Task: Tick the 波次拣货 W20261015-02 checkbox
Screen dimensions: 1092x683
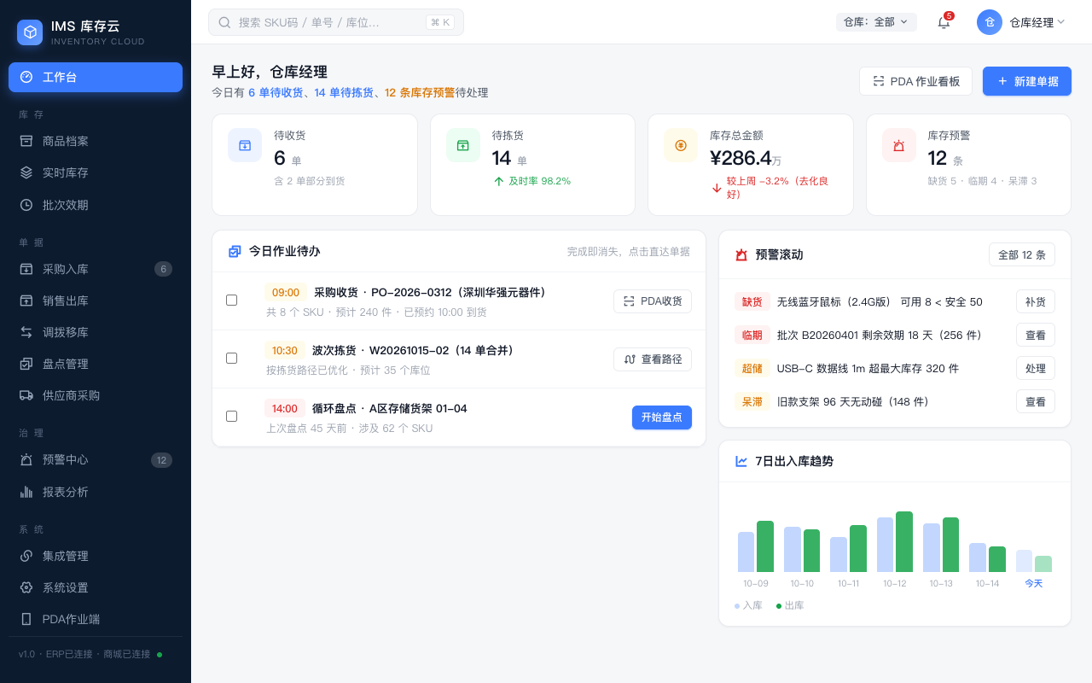Action: tap(231, 358)
